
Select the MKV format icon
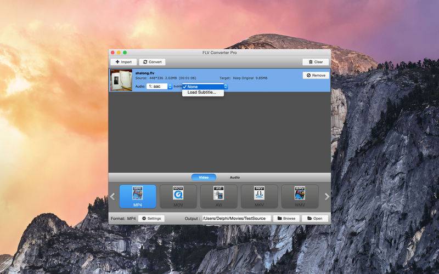pos(259,197)
